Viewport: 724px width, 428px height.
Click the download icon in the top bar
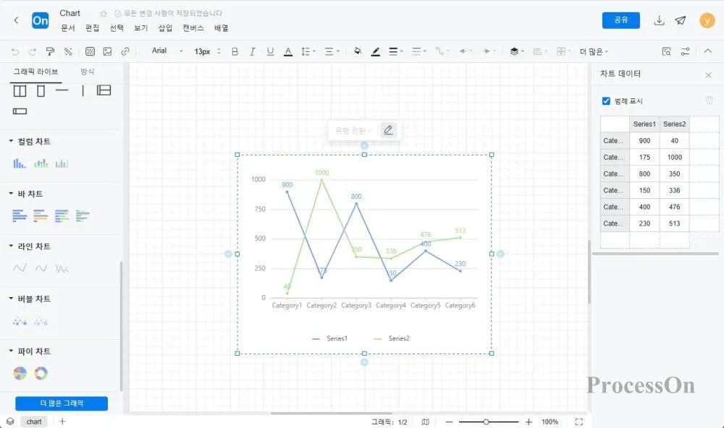(659, 20)
